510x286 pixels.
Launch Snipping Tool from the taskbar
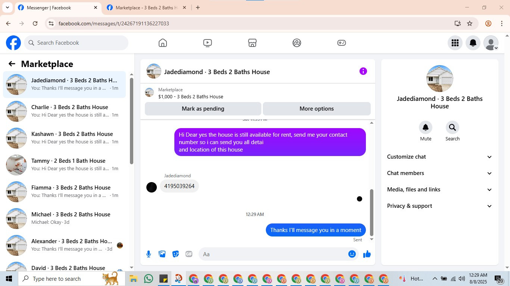pos(178,279)
